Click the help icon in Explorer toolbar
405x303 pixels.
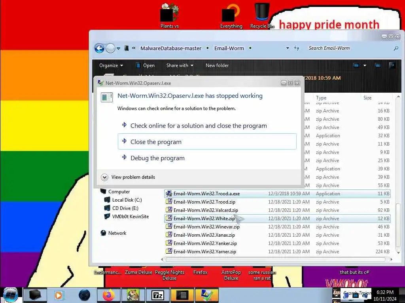[392, 65]
